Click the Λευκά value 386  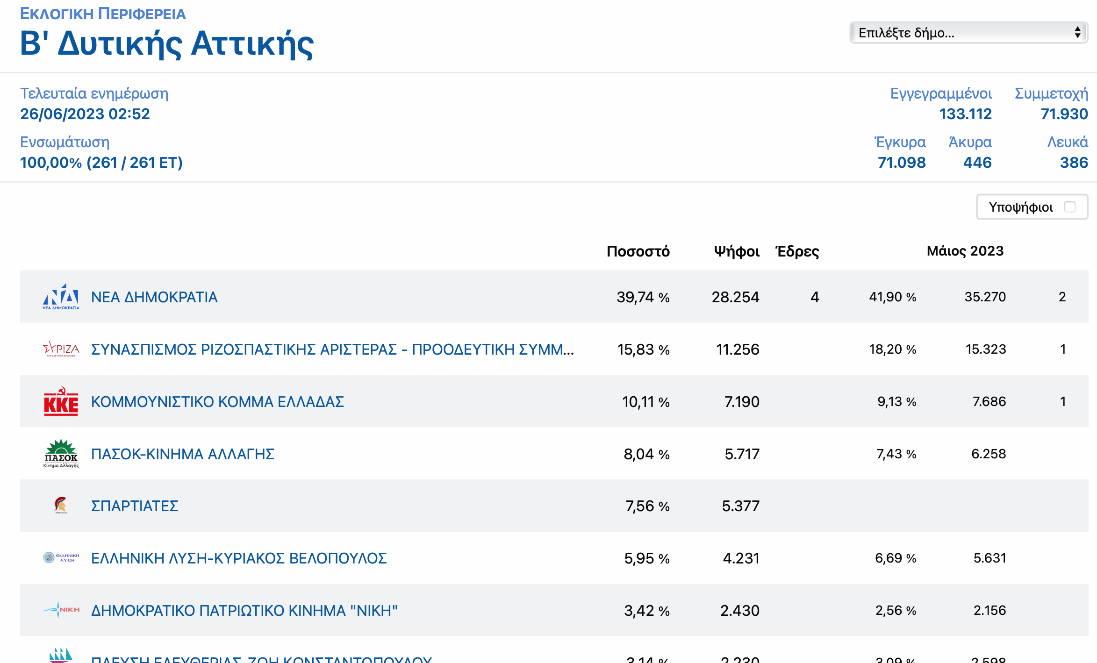pyautogui.click(x=1074, y=163)
